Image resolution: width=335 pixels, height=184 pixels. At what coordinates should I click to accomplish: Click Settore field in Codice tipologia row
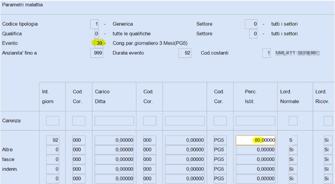251,24
